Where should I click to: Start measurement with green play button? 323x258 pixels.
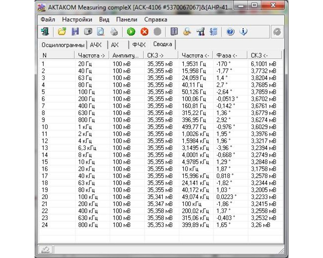pos(131,32)
